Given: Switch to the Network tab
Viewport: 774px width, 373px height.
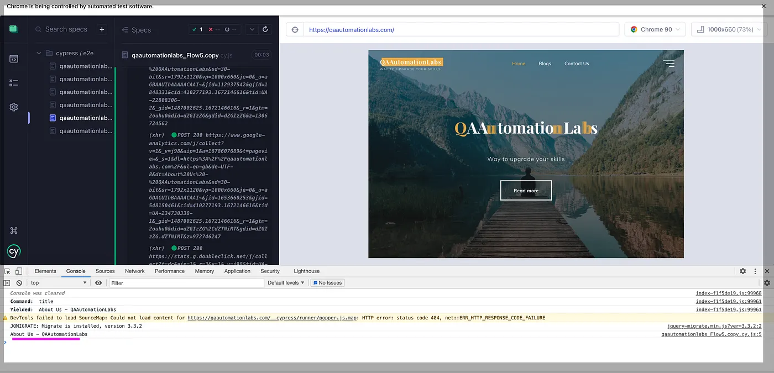Looking at the screenshot, I should coord(134,271).
